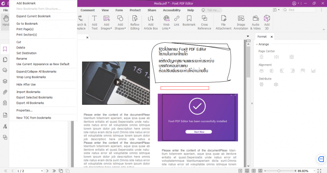Open the Comment ribbon tab
This screenshot has height=173, width=327.
pos(88,10)
